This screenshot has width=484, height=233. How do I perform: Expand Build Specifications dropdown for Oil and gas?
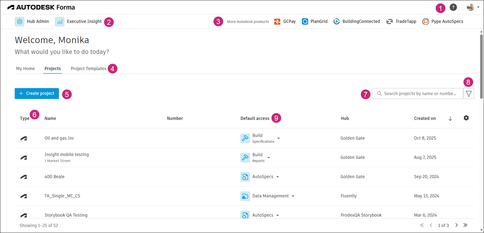(x=278, y=138)
